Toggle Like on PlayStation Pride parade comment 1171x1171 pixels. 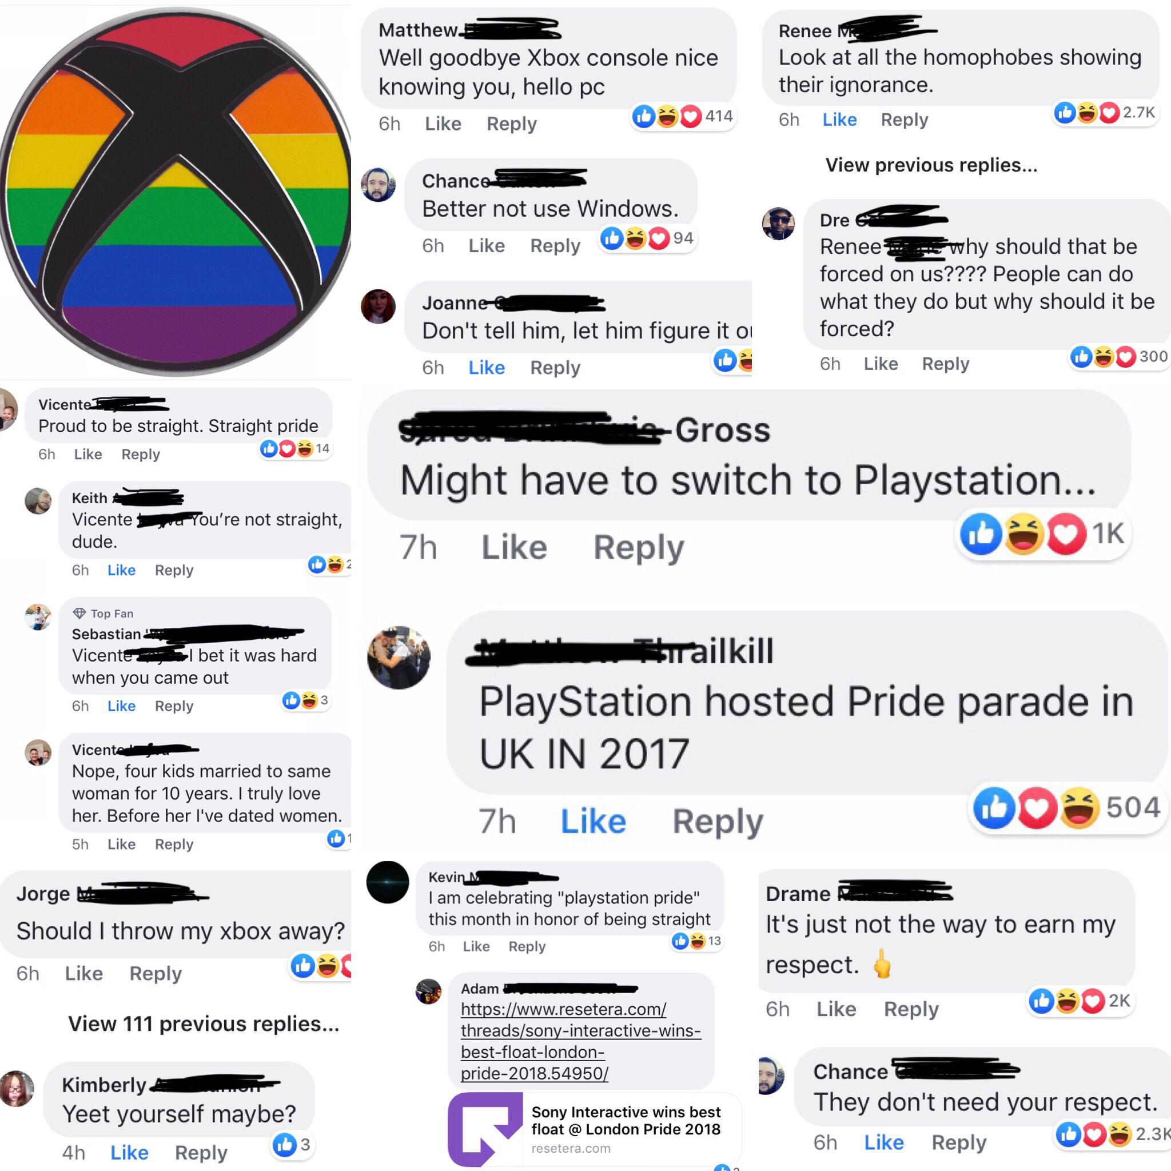593,821
